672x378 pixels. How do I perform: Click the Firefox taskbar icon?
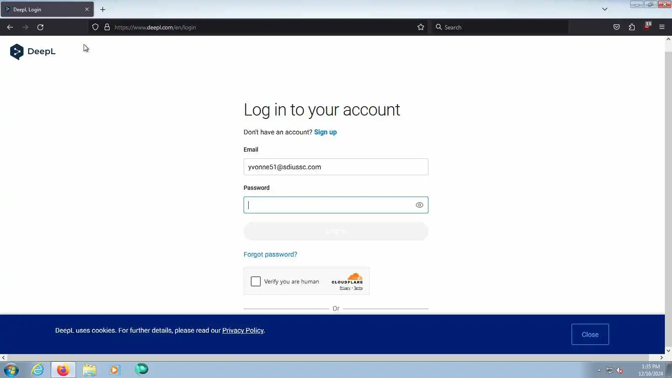pyautogui.click(x=63, y=370)
